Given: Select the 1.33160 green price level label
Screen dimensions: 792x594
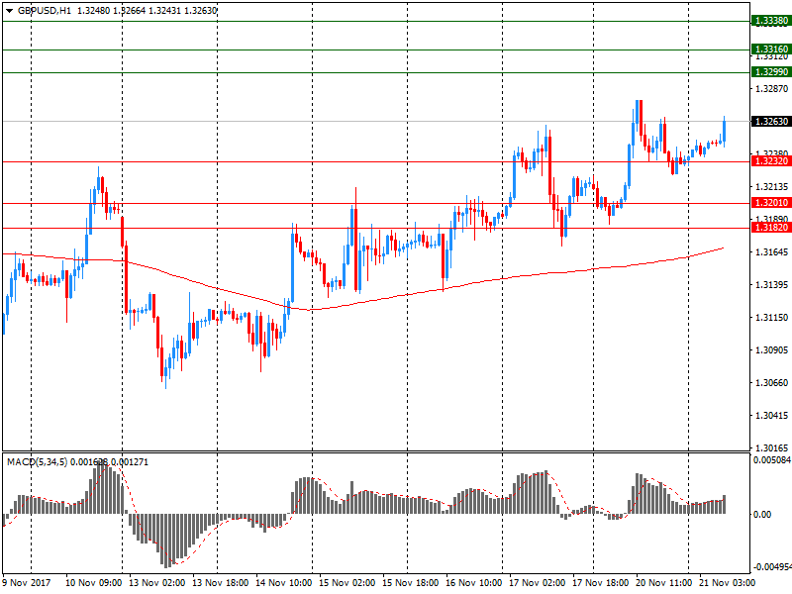Looking at the screenshot, I should pos(771,49).
